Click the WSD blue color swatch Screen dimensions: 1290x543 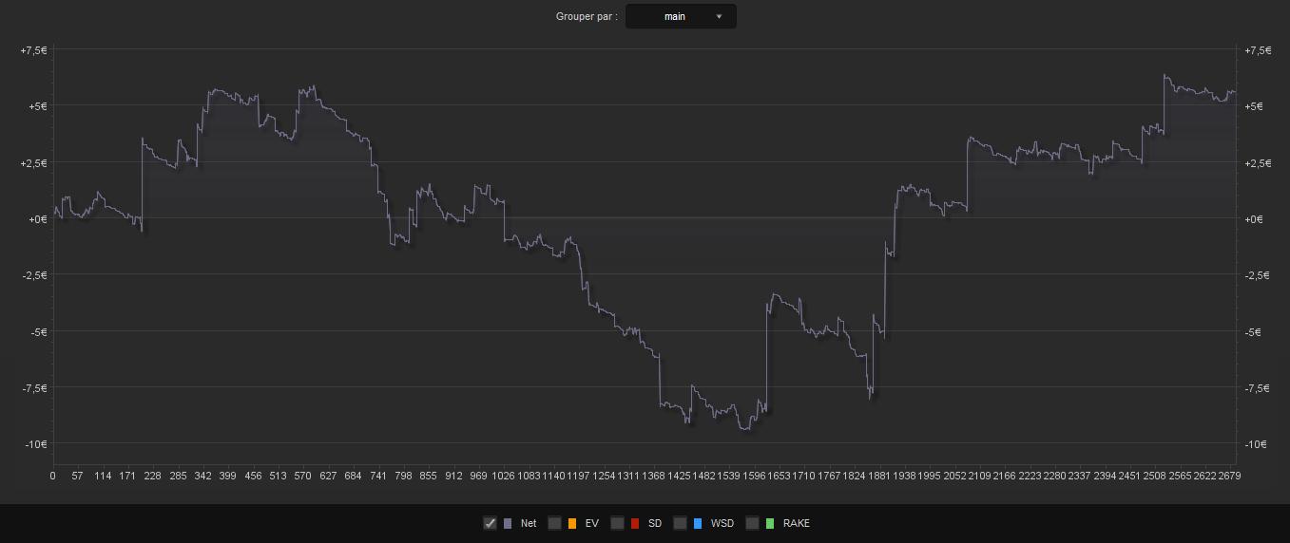(x=698, y=523)
